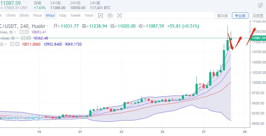Image resolution: width=266 pixels, height=136 pixels.
Task: Select the 1day timeframe
Action: pyautogui.click(x=63, y=15)
